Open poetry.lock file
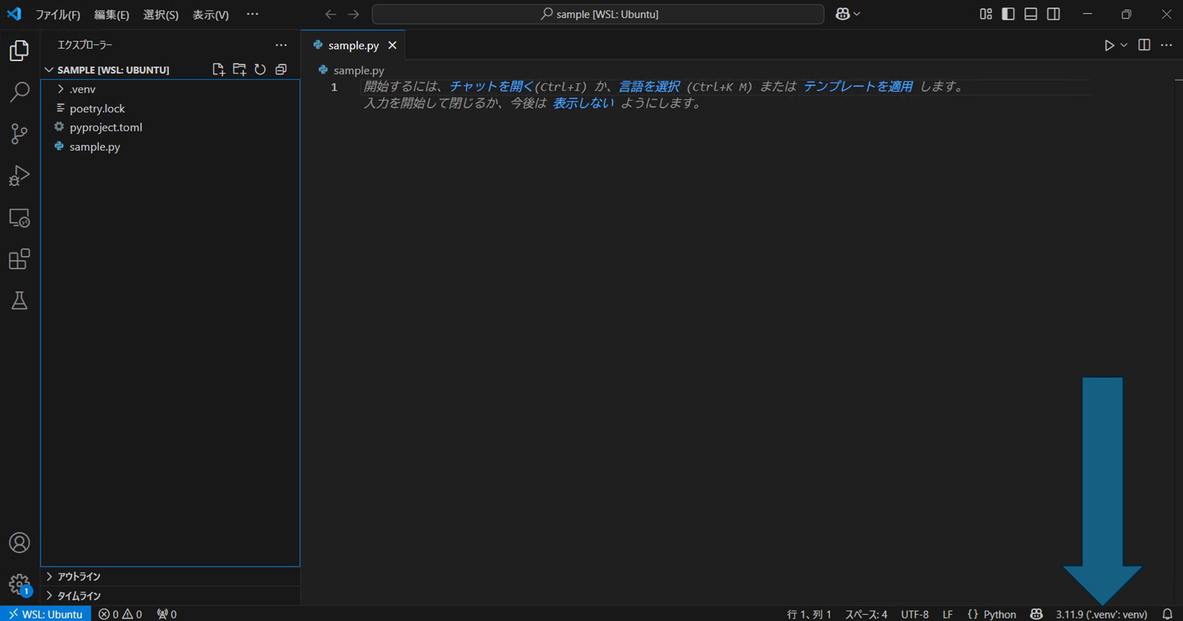1183x621 pixels. [x=170, y=109]
